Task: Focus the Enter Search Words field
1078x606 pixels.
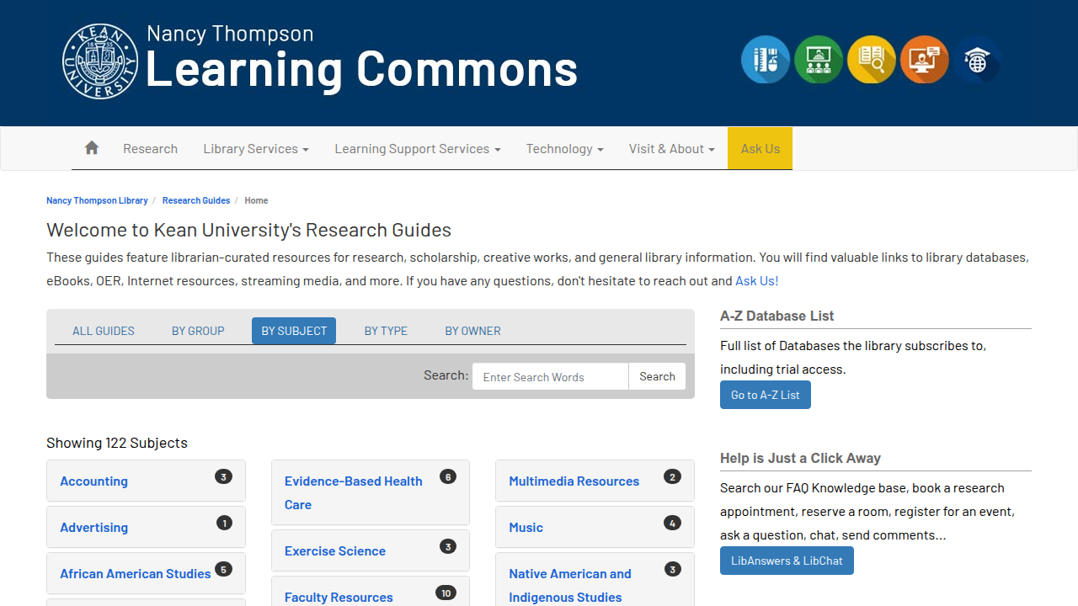Action: (x=551, y=376)
